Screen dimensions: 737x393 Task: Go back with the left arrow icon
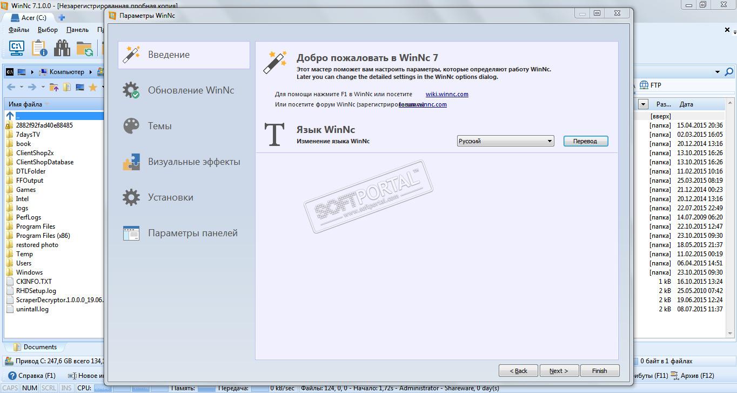[x=11, y=87]
